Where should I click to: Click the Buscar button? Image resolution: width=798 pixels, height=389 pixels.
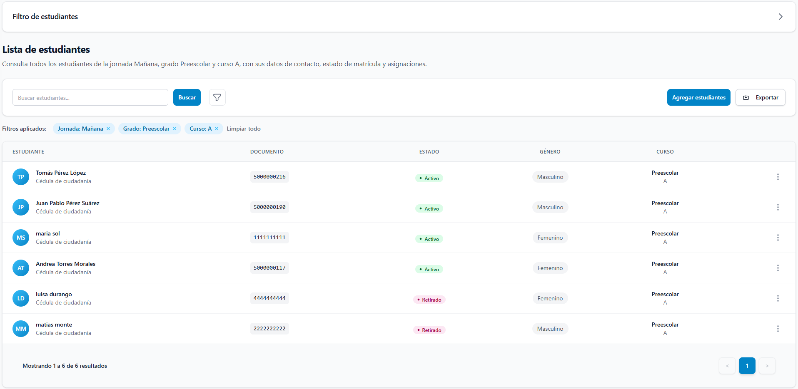(187, 97)
